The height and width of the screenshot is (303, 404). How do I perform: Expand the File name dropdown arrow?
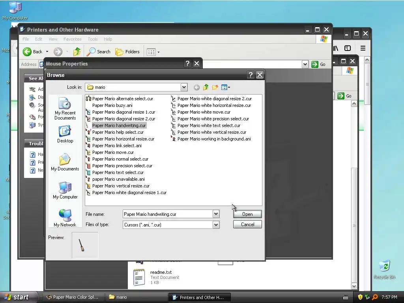(x=216, y=214)
